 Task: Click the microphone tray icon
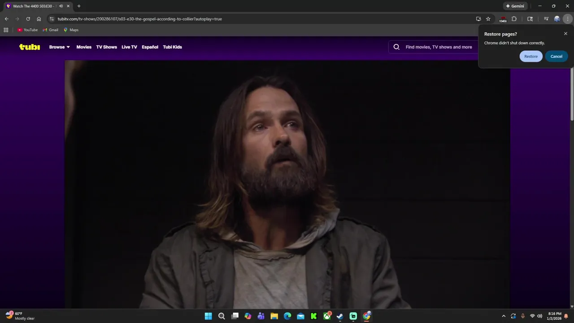point(523,316)
